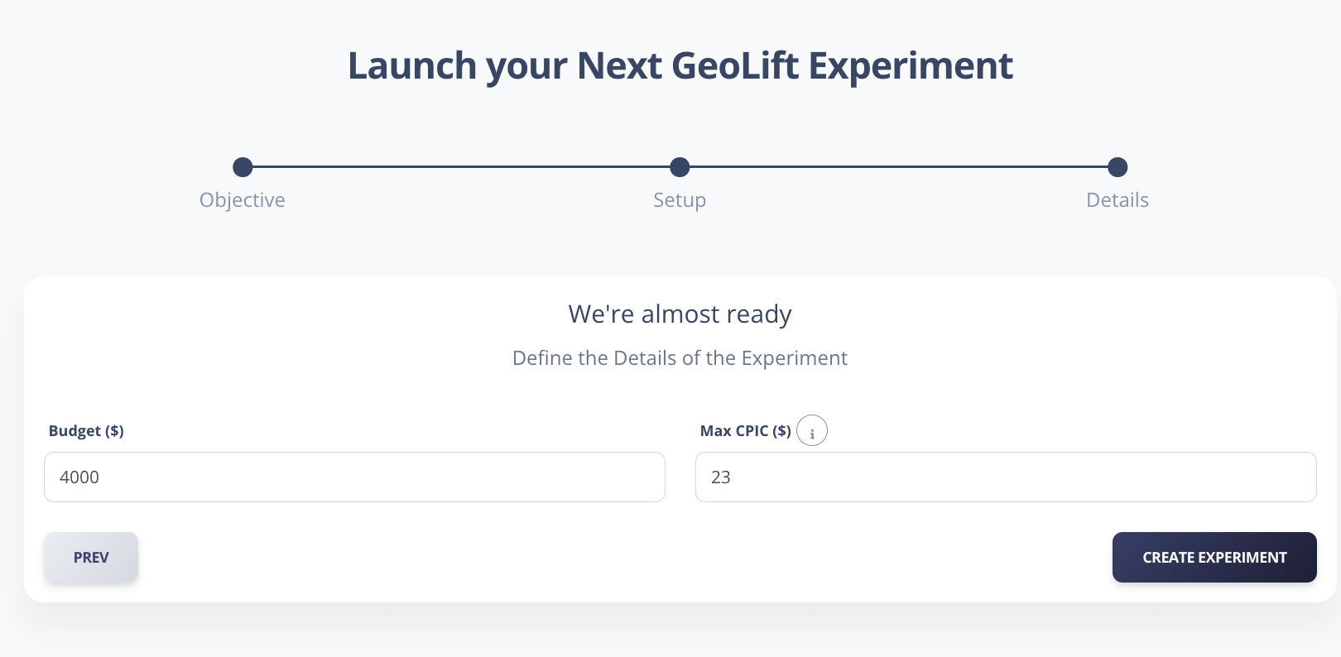Focus the Max CPIC input field
This screenshot has height=657, width=1341.
(1006, 477)
